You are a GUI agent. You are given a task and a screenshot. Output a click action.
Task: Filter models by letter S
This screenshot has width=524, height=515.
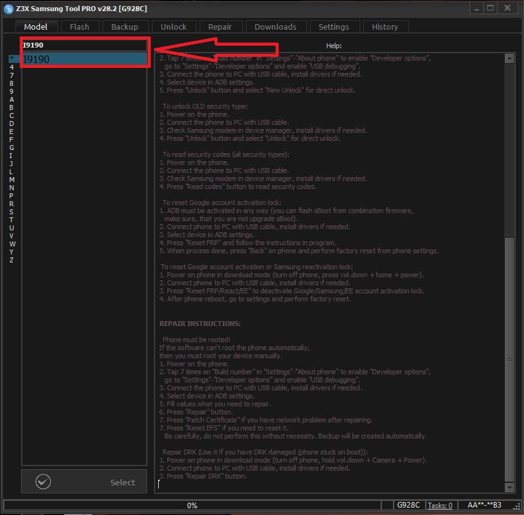(x=11, y=212)
